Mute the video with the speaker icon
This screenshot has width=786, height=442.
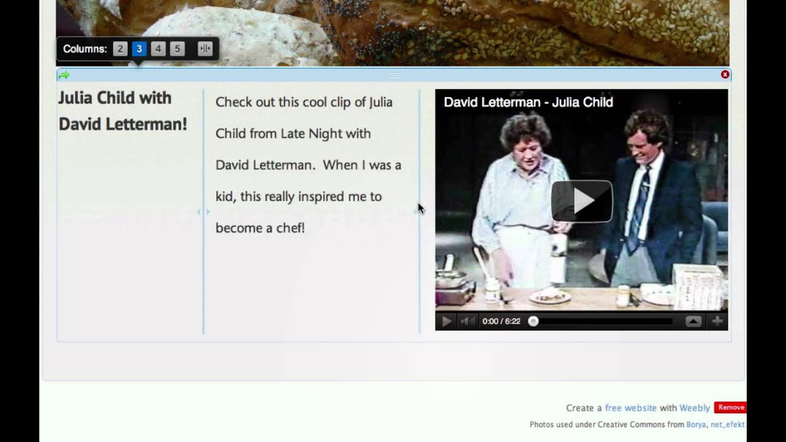pyautogui.click(x=467, y=321)
